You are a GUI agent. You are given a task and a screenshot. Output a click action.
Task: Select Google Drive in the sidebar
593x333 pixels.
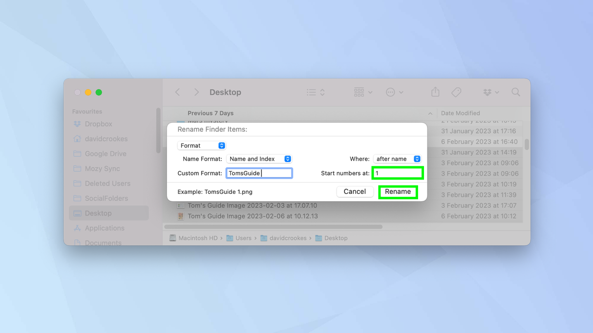coord(106,154)
